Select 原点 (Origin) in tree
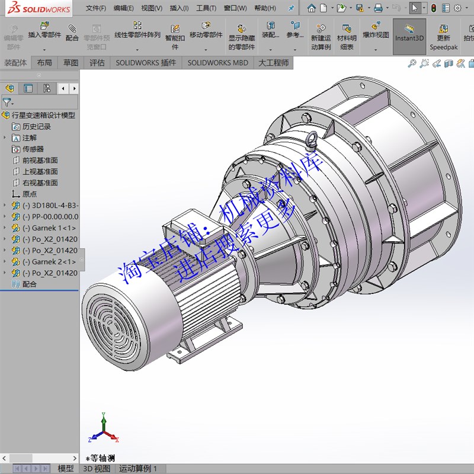 [x=24, y=194]
